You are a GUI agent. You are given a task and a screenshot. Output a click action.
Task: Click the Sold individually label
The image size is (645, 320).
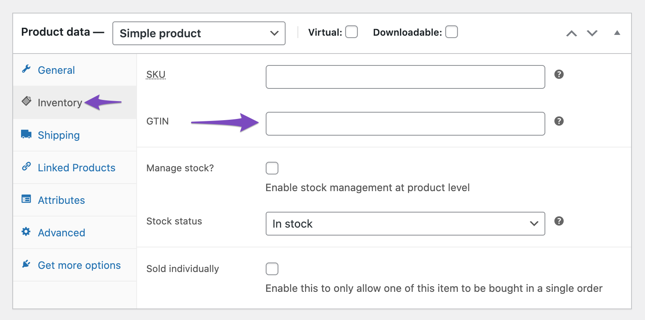point(183,269)
